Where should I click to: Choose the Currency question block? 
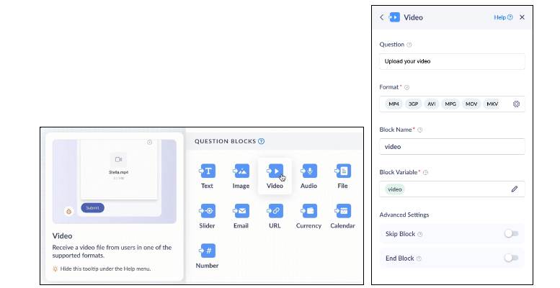coord(308,211)
